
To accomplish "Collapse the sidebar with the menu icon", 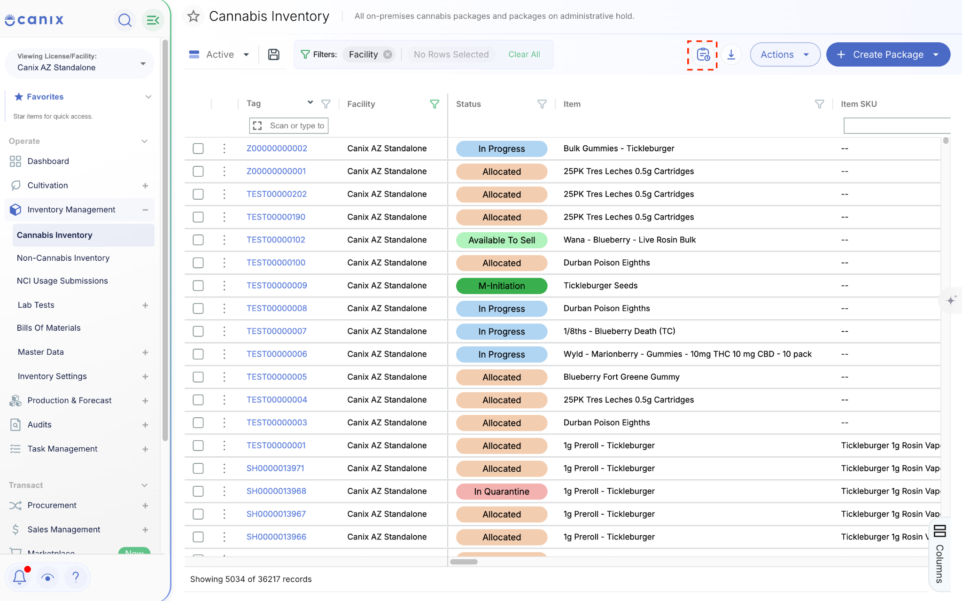I will point(153,20).
